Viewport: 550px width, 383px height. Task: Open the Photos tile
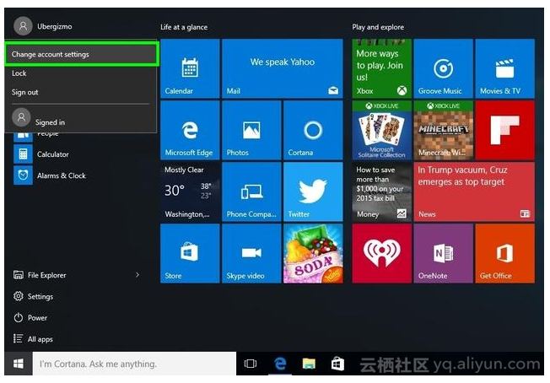251,130
